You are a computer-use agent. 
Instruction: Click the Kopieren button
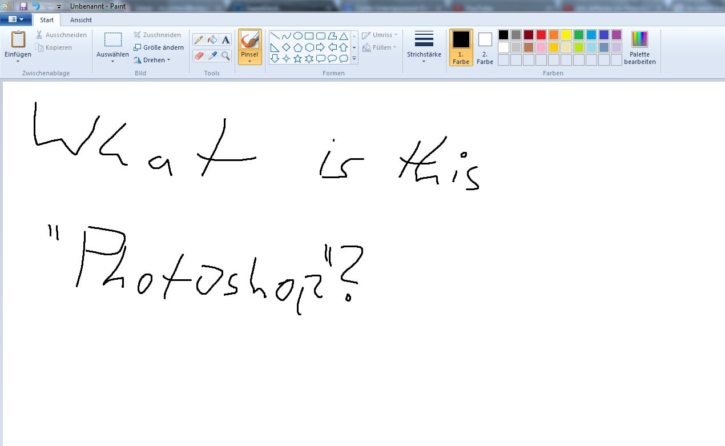[x=54, y=47]
